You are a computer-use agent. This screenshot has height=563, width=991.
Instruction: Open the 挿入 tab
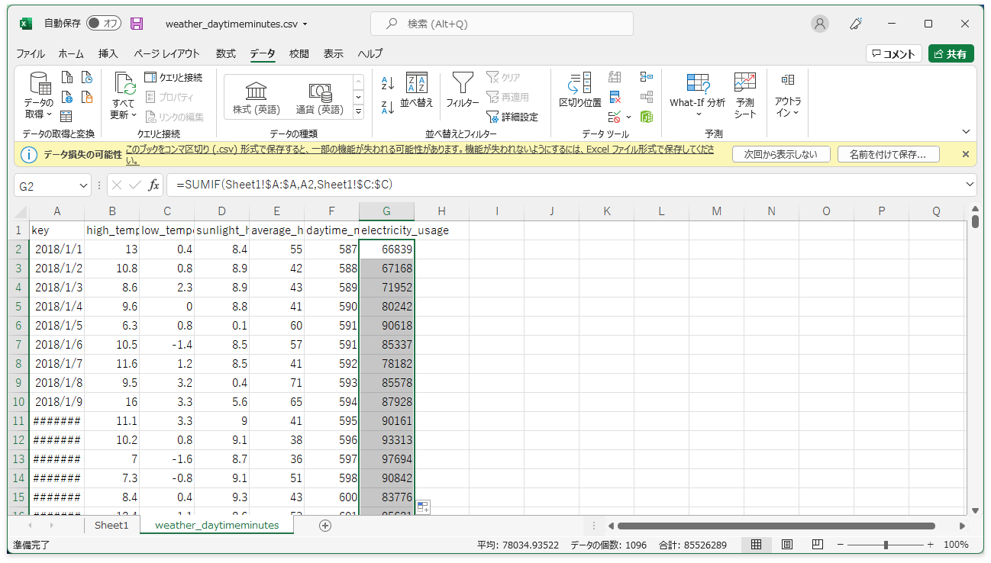coord(108,54)
